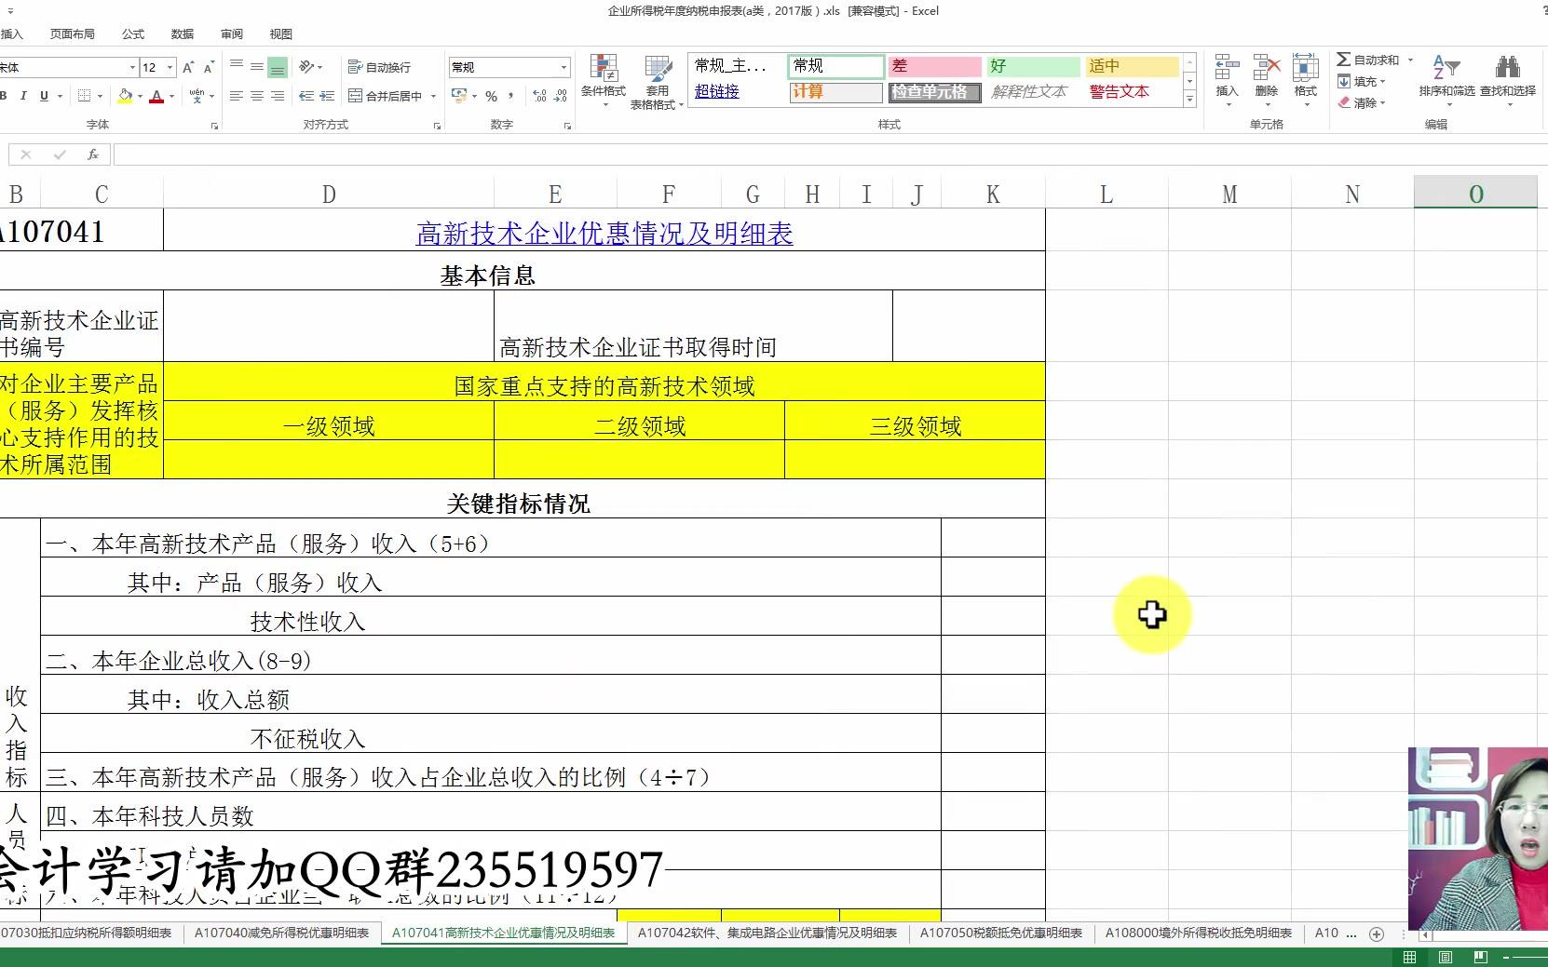Click the Delete Cells (删除) icon
Viewport: 1548px width, 967px height.
pyautogui.click(x=1266, y=70)
